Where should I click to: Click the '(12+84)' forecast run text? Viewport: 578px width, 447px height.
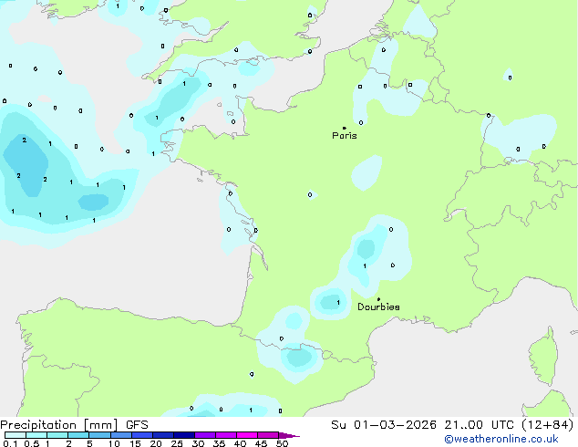point(548,425)
